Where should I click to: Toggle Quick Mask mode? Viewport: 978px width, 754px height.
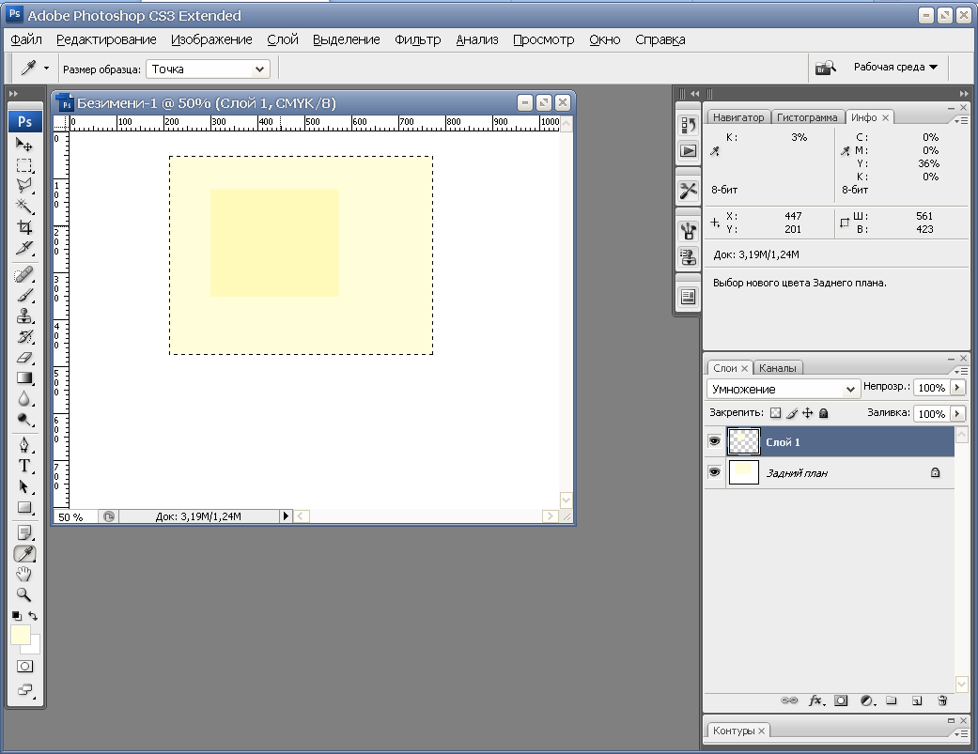coord(24,666)
